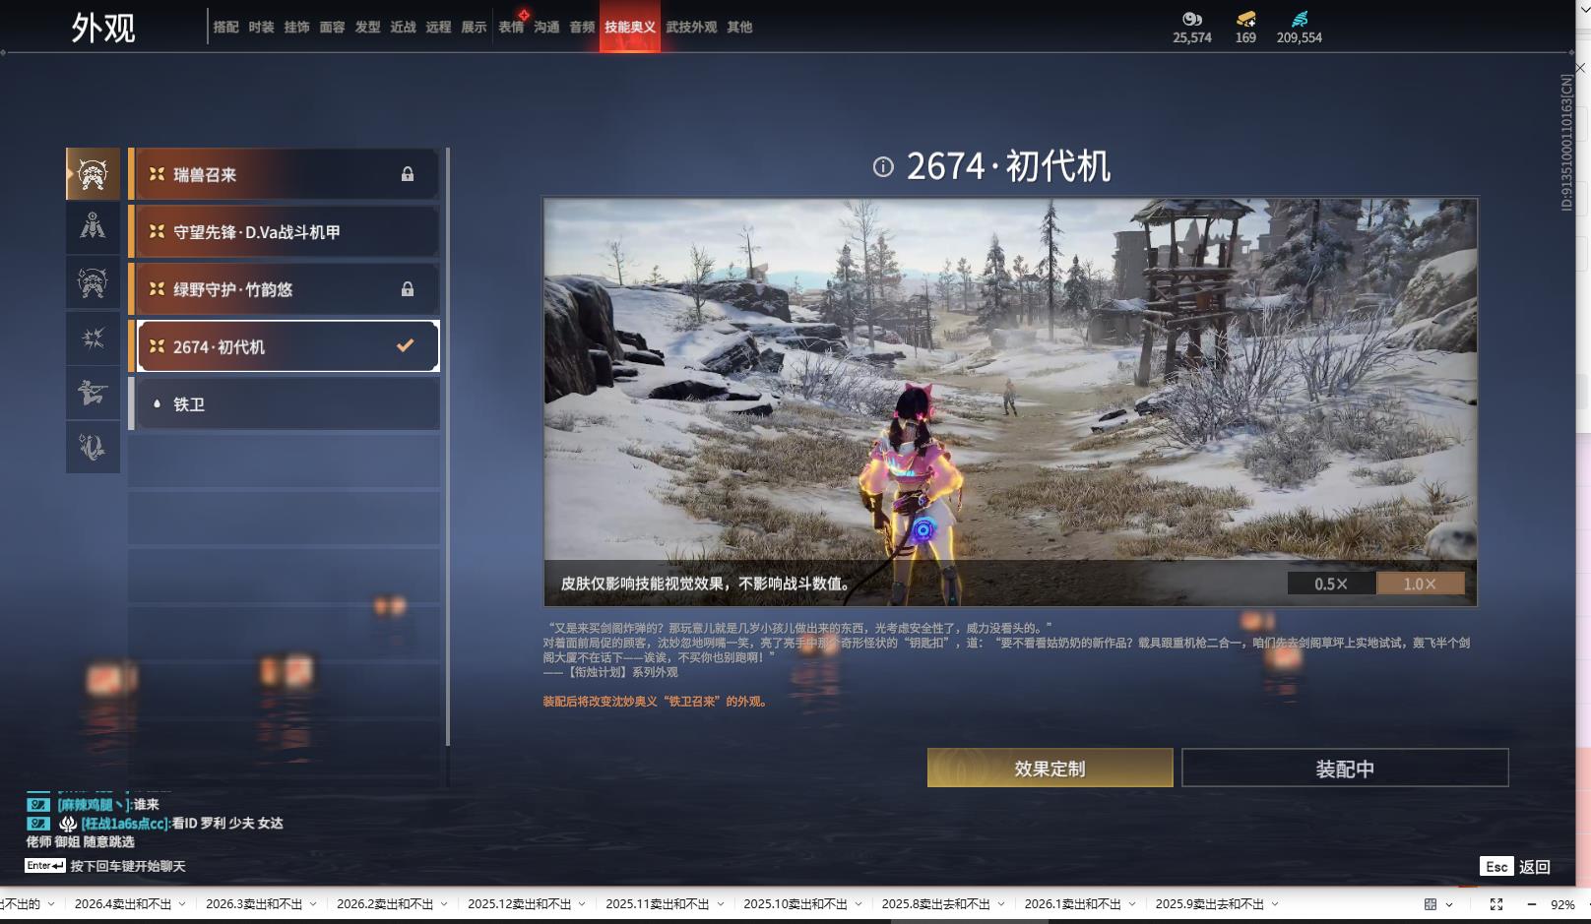The width and height of the screenshot is (1591, 924).
Task: Switch to 音频 tab
Action: point(582,28)
